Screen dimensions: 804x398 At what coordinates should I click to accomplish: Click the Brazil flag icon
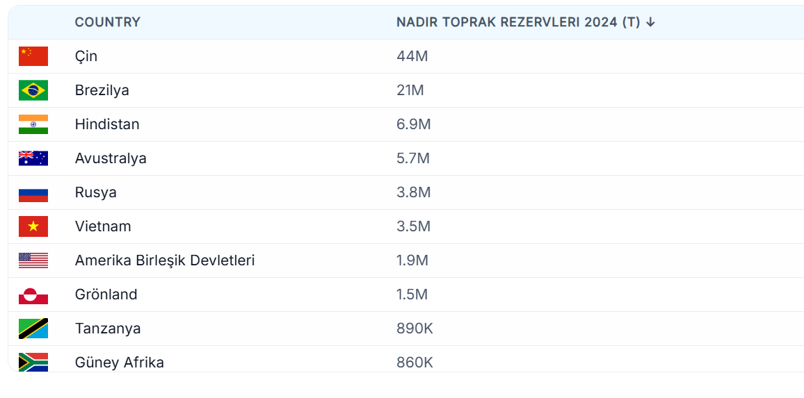coord(33,90)
